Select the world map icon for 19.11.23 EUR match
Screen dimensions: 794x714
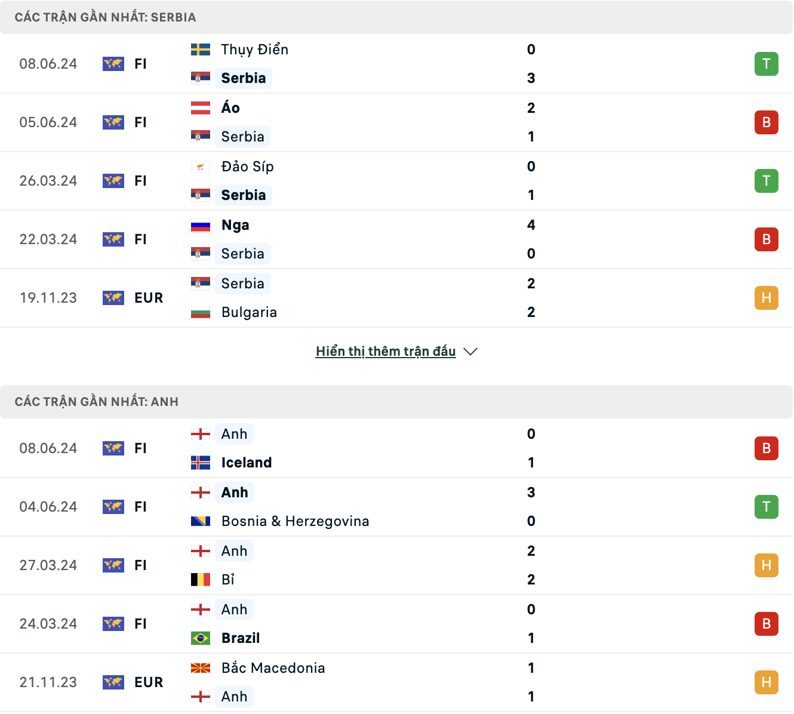point(113,298)
